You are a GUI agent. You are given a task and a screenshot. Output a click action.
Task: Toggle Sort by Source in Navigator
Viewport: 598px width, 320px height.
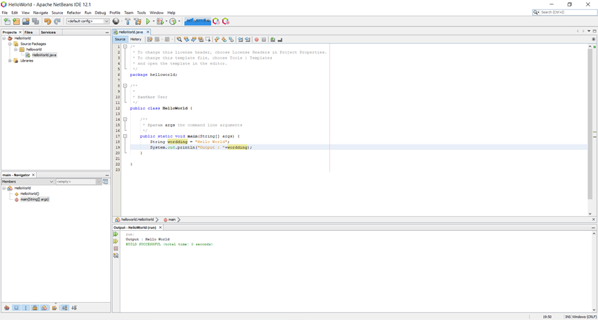click(74, 308)
